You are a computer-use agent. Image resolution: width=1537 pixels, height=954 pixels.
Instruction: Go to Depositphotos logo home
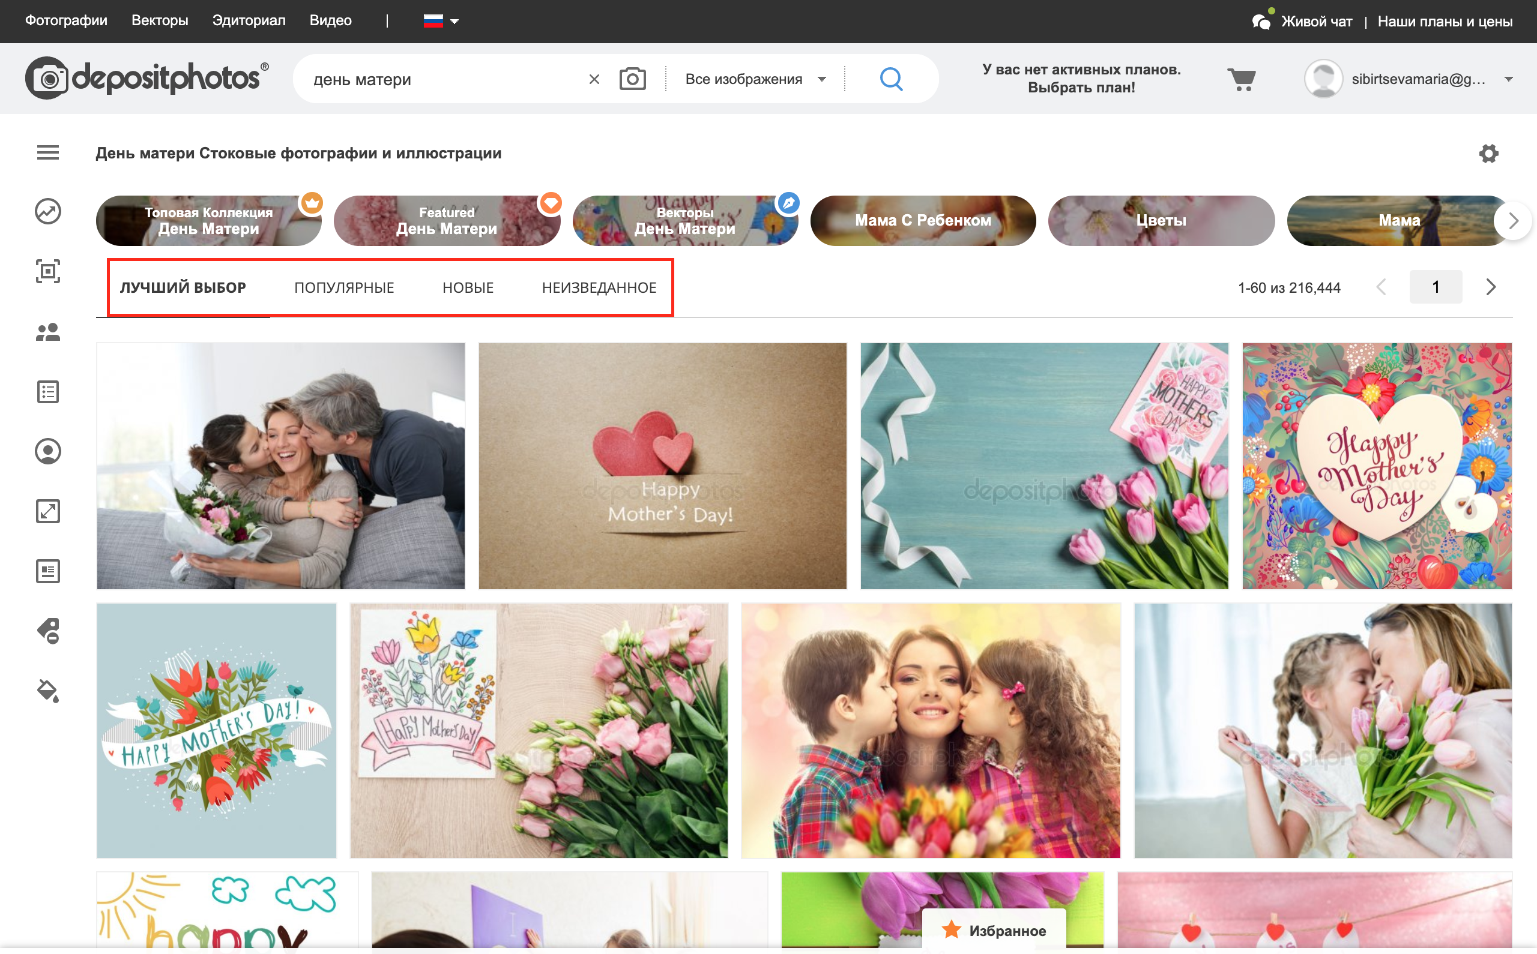[x=146, y=77]
